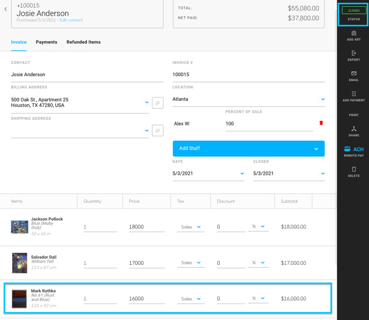The height and width of the screenshot is (320, 369).
Task: Open Tax dropdown for Salvador Dalí item
Action: (x=191, y=263)
